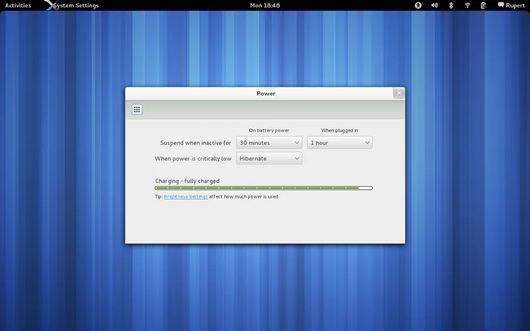Open the battery status icon
Viewport: 530px width, 331px height.
click(484, 5)
